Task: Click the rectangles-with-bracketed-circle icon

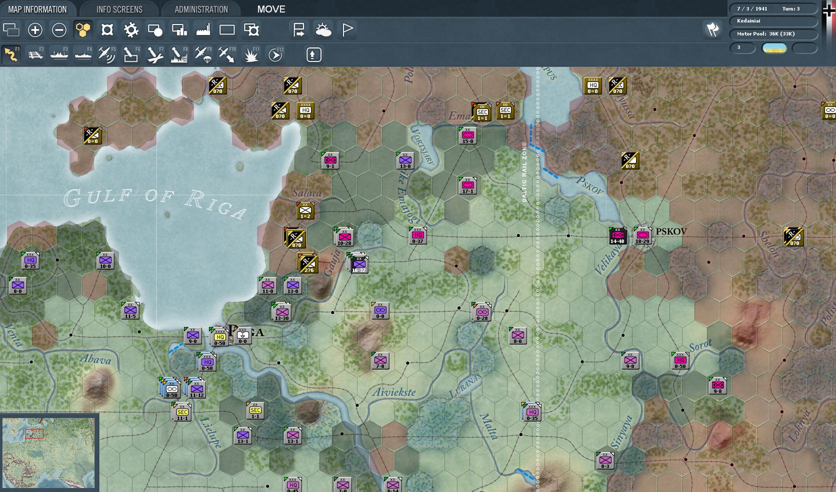Action: coord(251,30)
